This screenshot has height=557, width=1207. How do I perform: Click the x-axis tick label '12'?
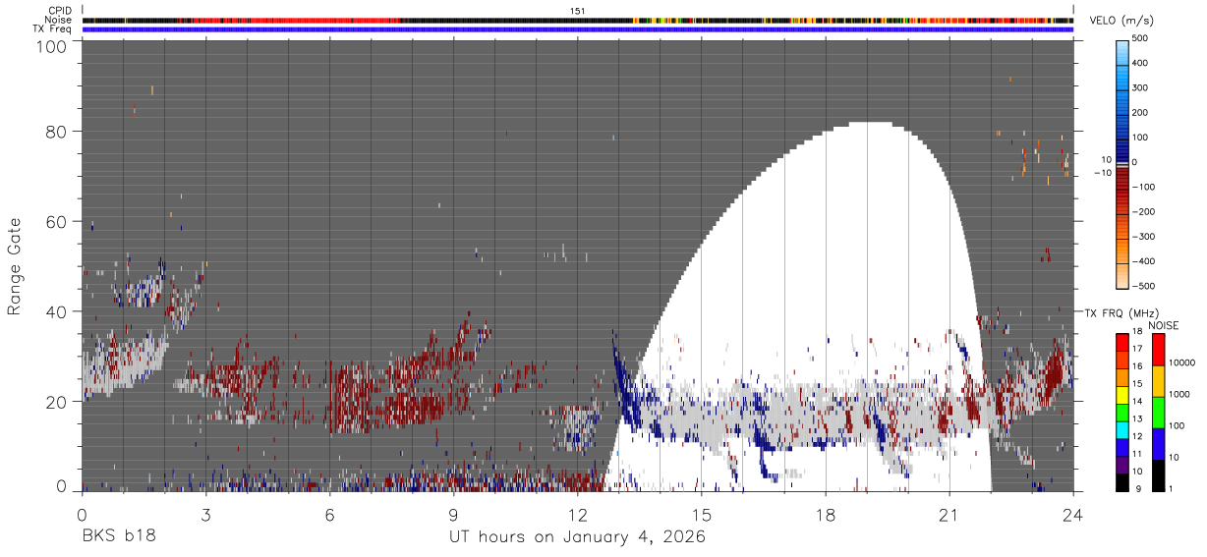pos(578,514)
